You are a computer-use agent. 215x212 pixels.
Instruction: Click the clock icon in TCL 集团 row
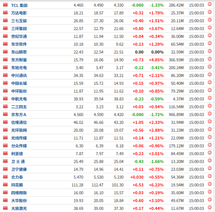click(x=210, y=4)
